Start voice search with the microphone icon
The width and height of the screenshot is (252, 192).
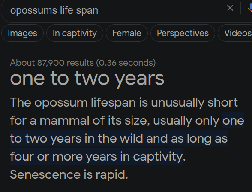[x=250, y=8]
